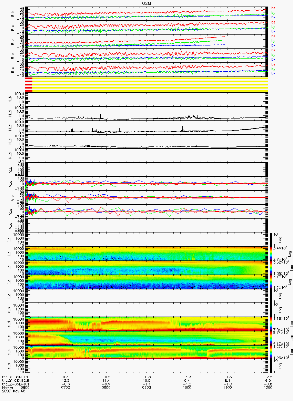The height and width of the screenshot is (401, 293).
Task: Select the i_c ion spectrogram label
Action: coord(9,268)
